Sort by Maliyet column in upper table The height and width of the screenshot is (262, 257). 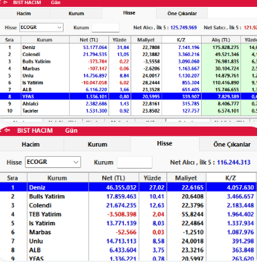(x=146, y=40)
